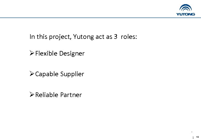This screenshot has width=201, height=139.
Task: Click the word "Supplier" in second bullet
Action: point(72,74)
